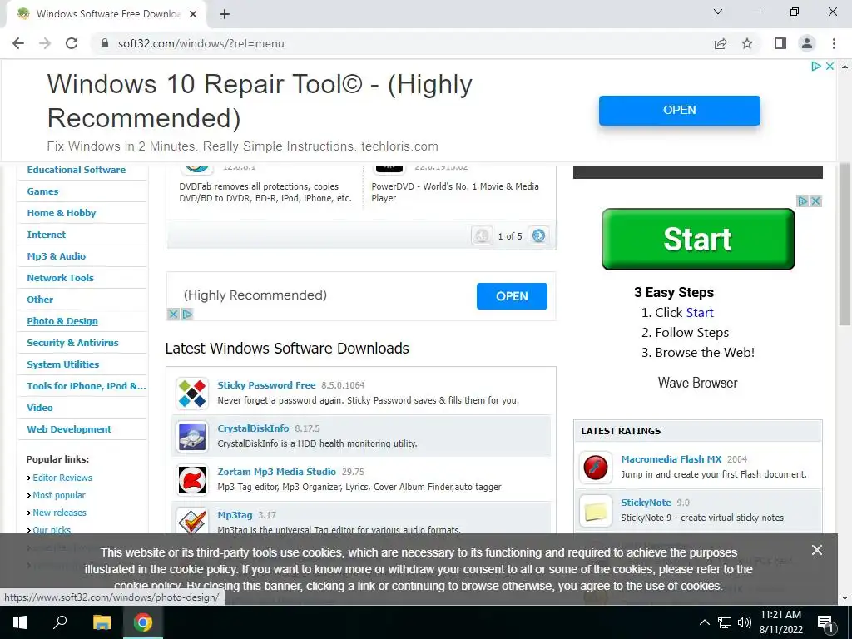This screenshot has width=852, height=639.
Task: Click OPEN on the Highly Recommended ad
Action: [512, 296]
